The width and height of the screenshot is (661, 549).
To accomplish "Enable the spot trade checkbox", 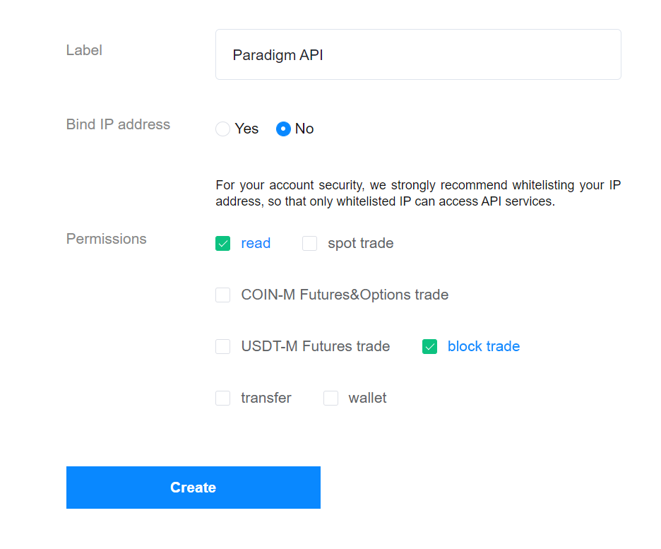I will coord(310,244).
